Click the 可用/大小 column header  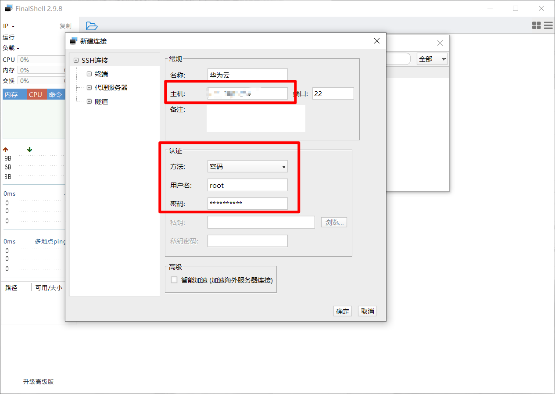click(x=49, y=288)
